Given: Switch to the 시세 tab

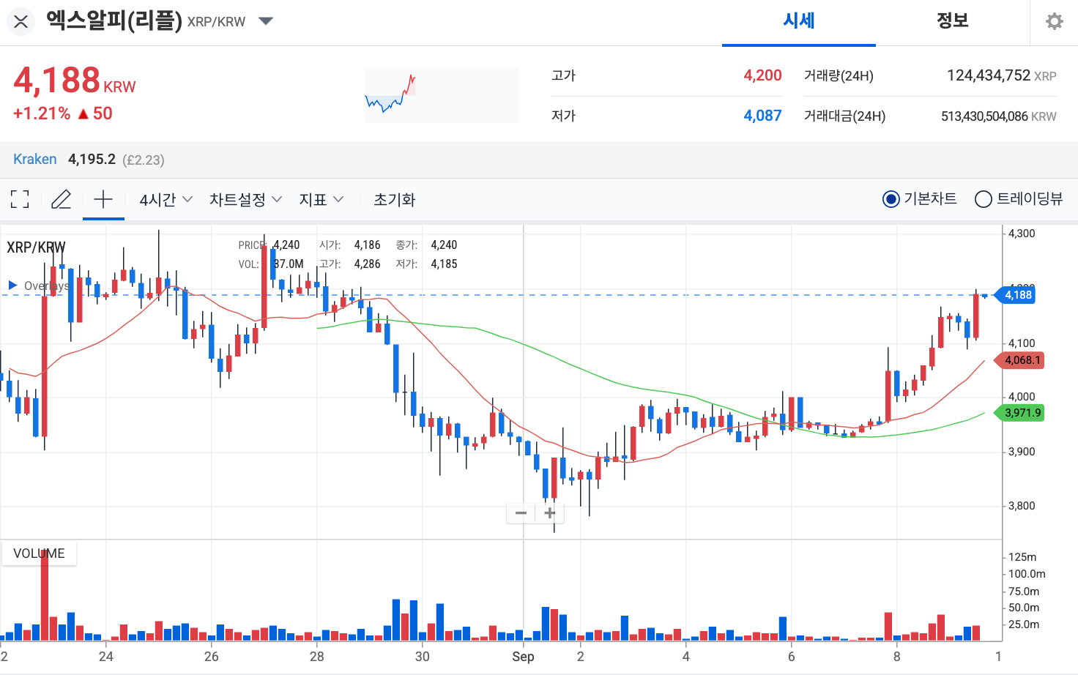Looking at the screenshot, I should [x=798, y=21].
